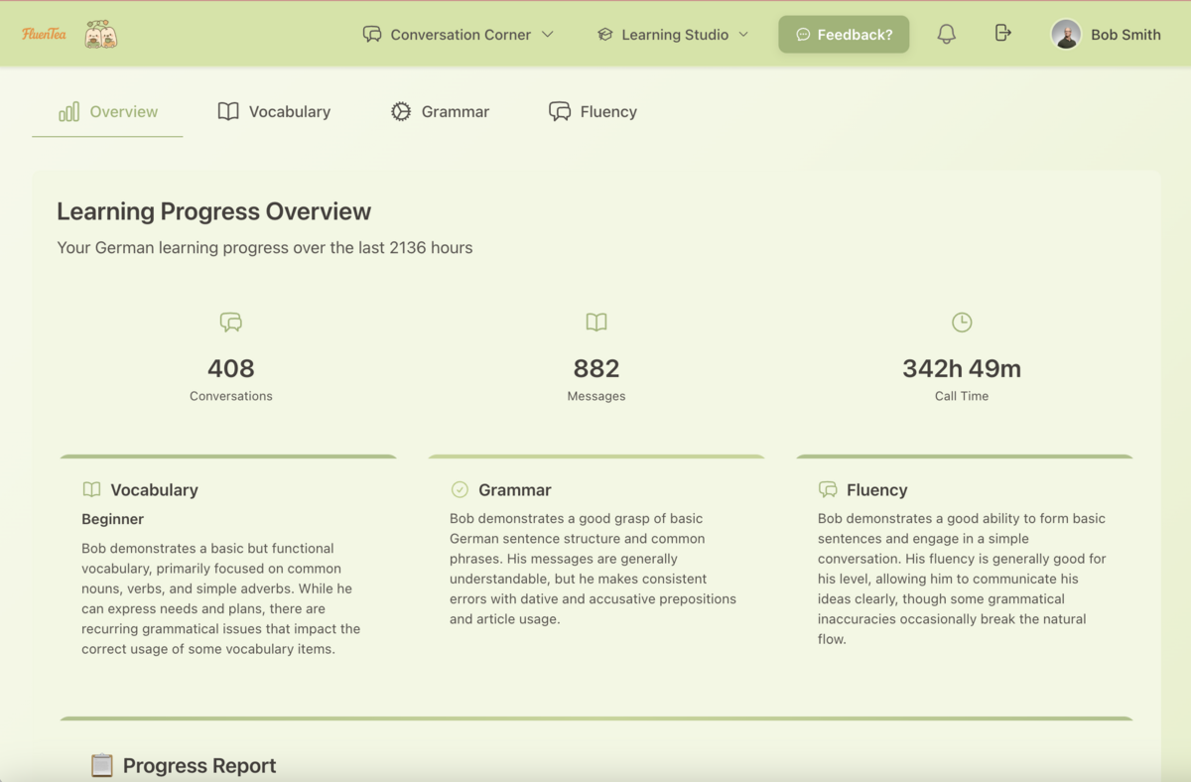
Task: Click the speech bubble icon beside Fluency heading
Action: click(x=826, y=489)
